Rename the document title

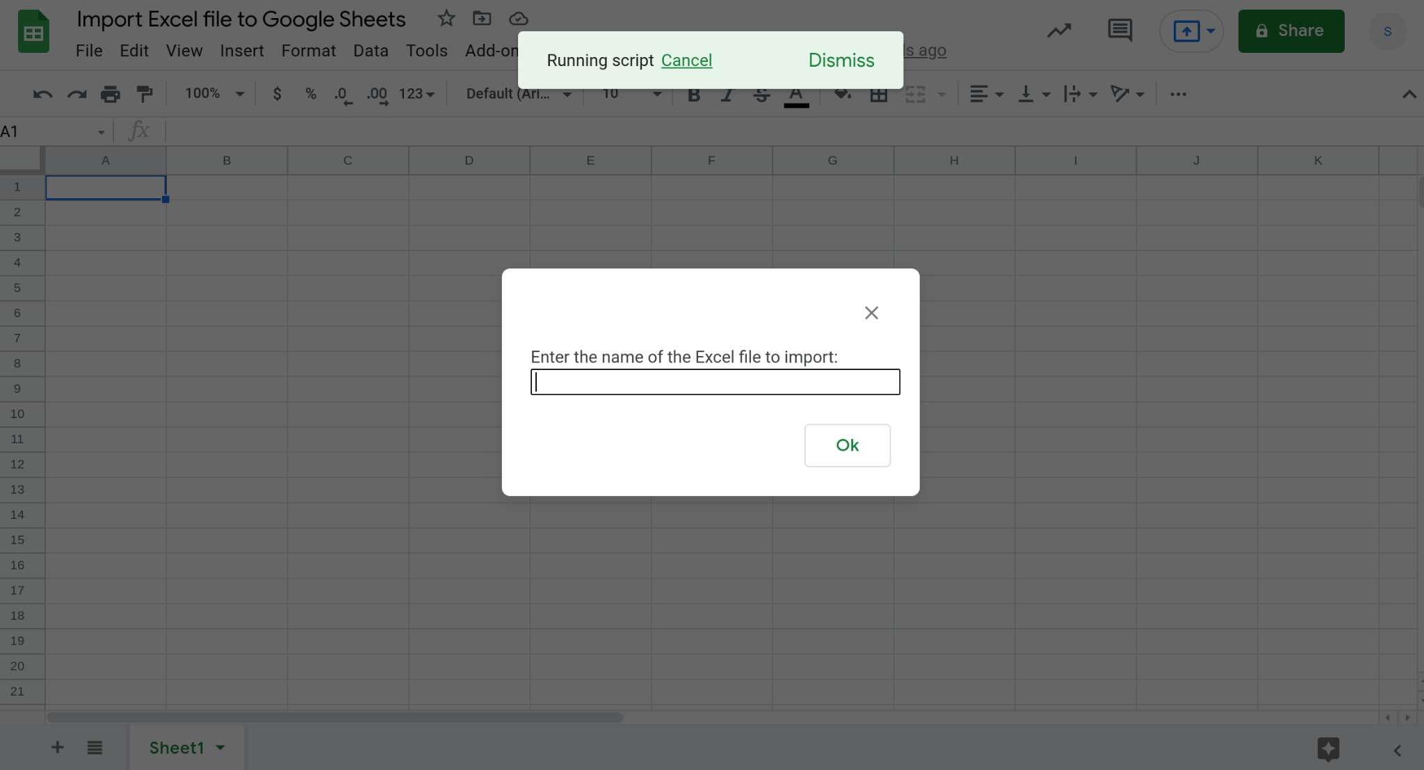(x=241, y=19)
